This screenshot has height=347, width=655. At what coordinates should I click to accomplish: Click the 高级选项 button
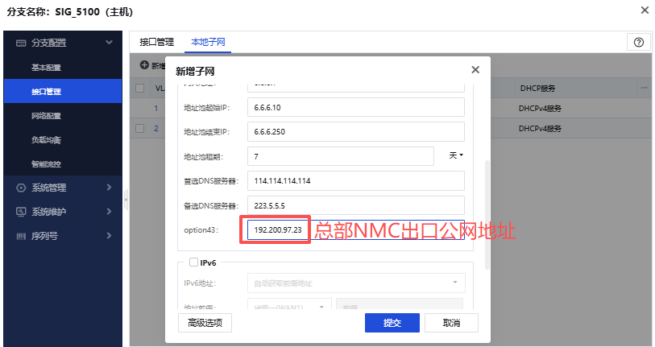(x=205, y=323)
